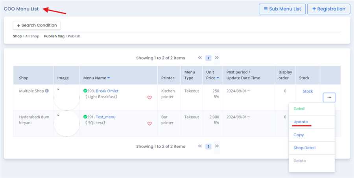The image size is (354, 178).
Task: Go to previous page in top pagination
Action: tap(200, 58)
